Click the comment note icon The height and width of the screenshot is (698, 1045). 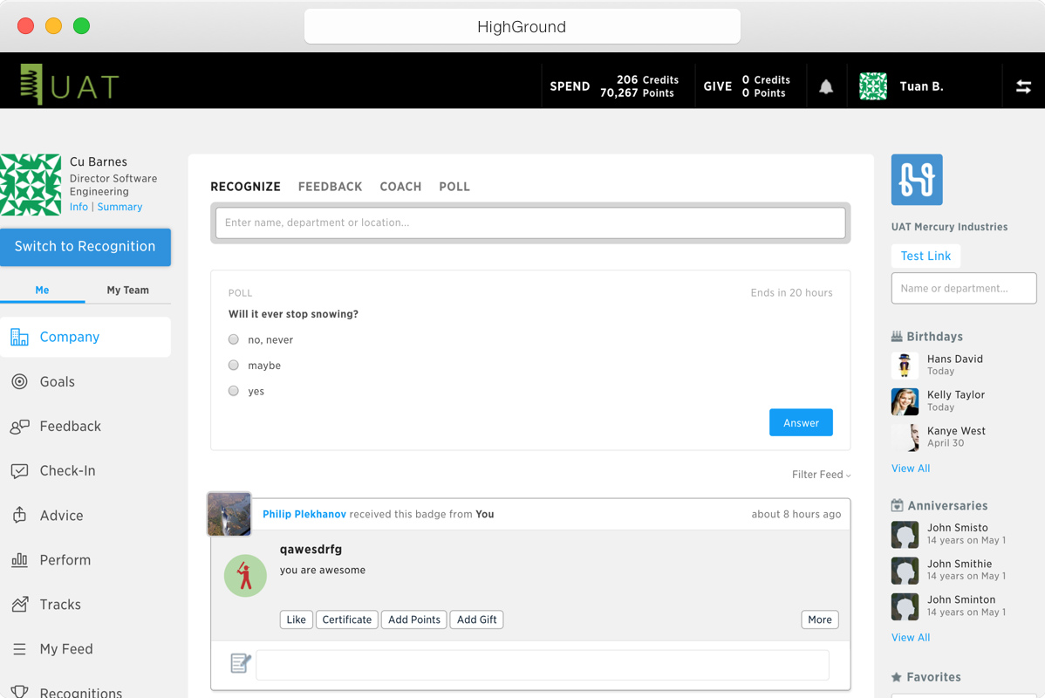241,663
